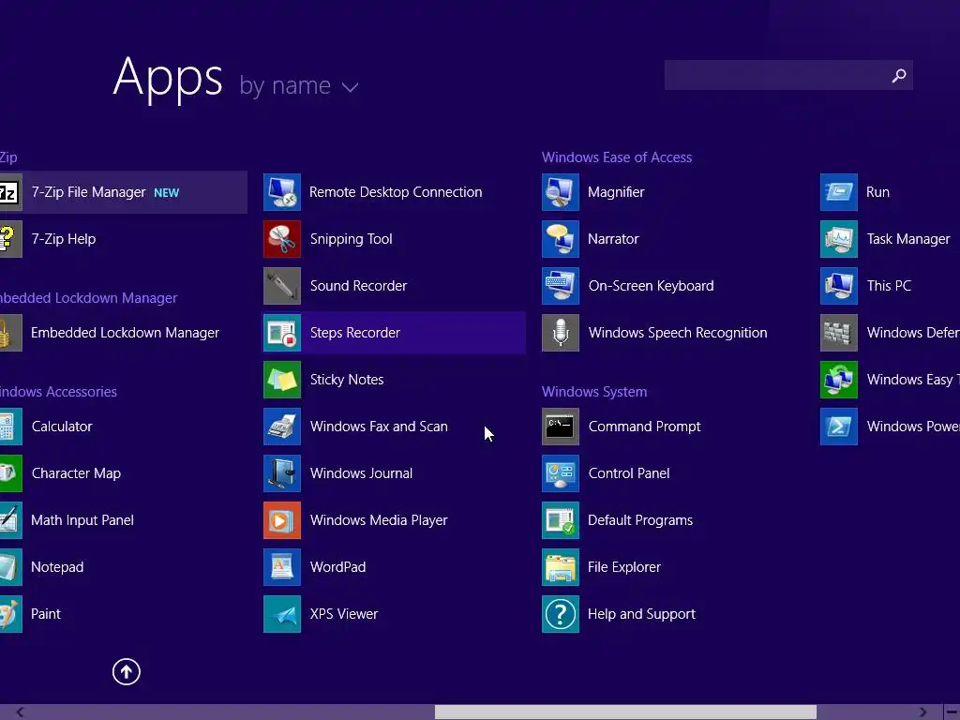
Task: Click the horizontal scrollbar thumb
Action: tap(625, 712)
